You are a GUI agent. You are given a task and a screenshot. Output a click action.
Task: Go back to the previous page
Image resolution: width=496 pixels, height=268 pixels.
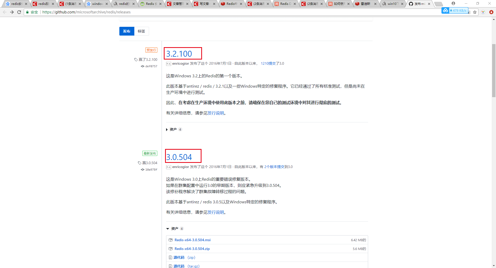5,12
